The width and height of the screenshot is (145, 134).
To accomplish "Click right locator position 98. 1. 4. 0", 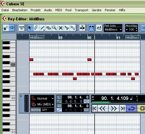I will [x=78, y=106].
